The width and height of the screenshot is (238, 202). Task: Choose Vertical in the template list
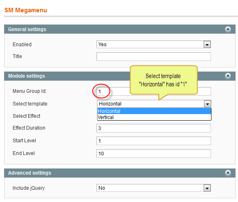coord(154,117)
